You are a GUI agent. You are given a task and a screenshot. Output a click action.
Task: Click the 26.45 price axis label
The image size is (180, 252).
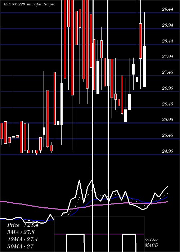click(167, 104)
